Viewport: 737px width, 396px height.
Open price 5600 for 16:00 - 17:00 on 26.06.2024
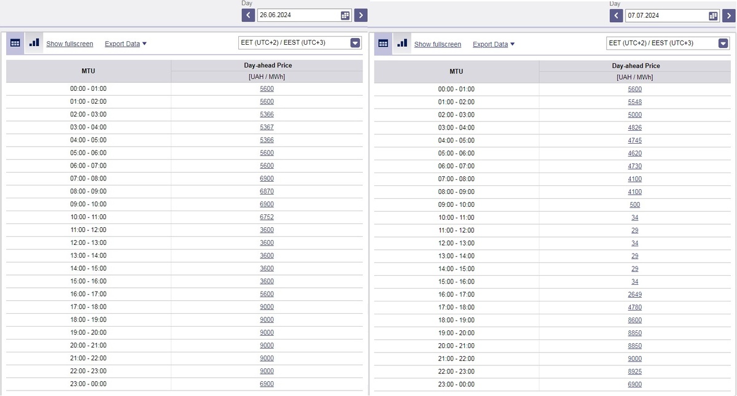point(267,294)
